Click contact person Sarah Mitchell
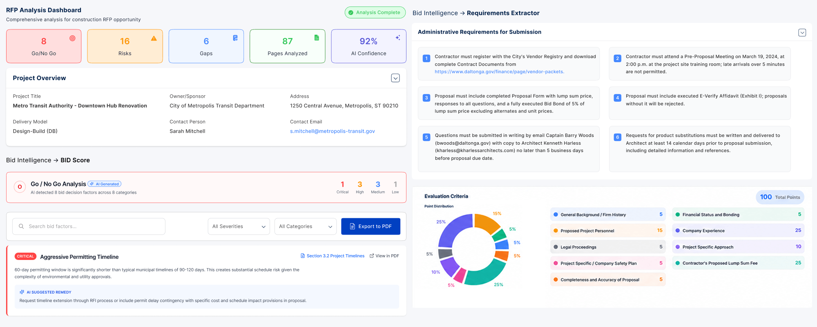 click(x=188, y=131)
